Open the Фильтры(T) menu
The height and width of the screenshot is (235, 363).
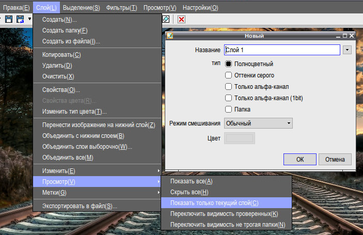[x=121, y=8]
